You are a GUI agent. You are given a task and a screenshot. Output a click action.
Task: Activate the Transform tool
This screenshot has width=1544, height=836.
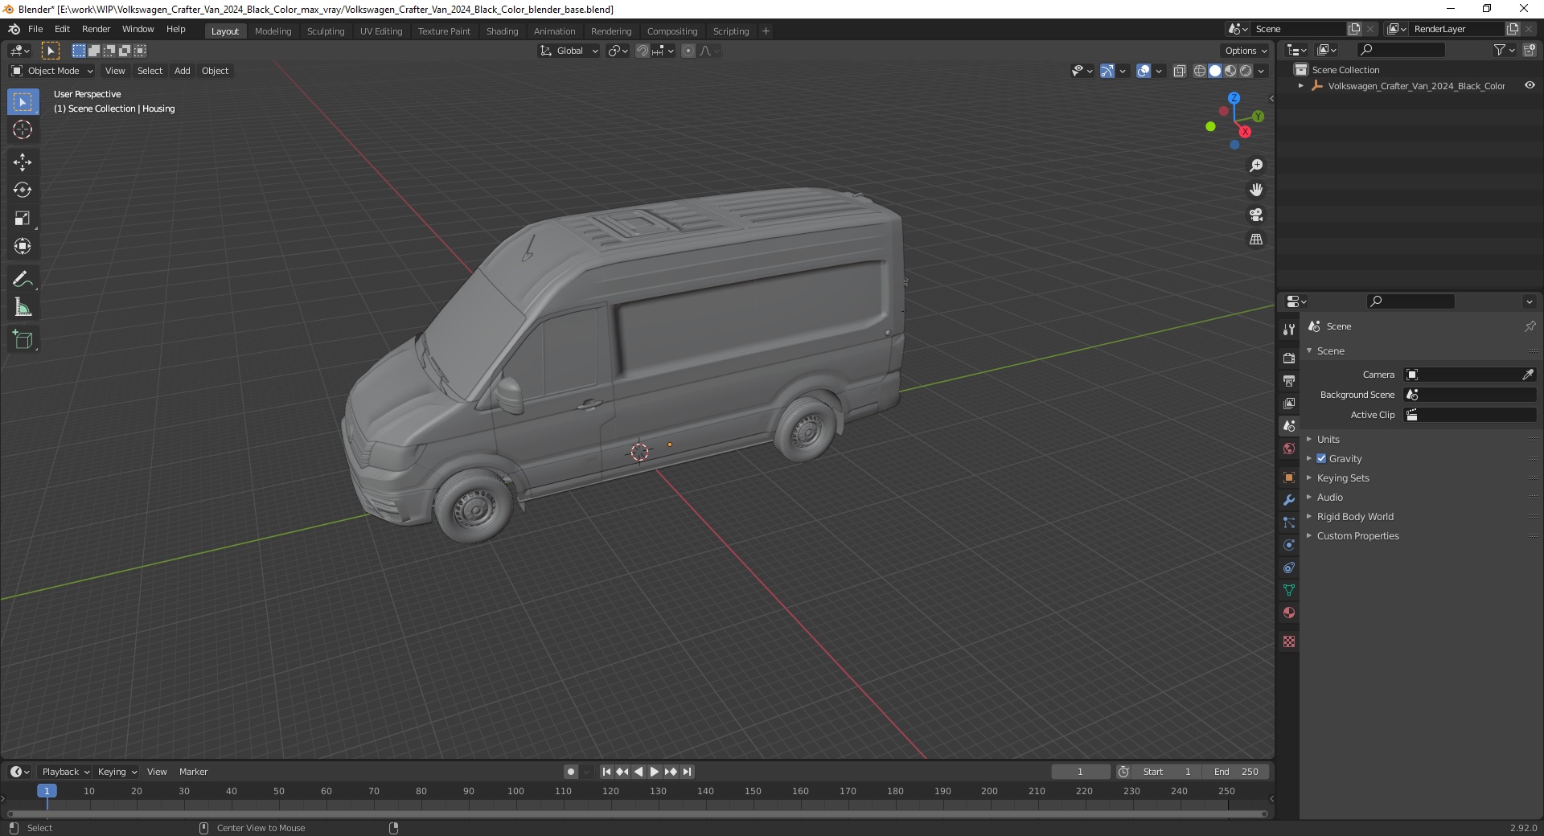23,247
